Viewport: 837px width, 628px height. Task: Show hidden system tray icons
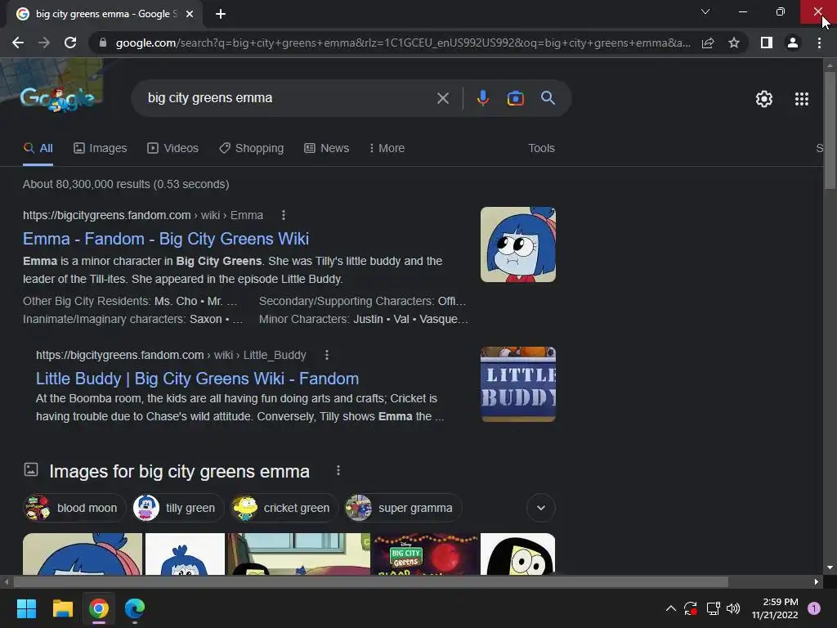click(671, 608)
